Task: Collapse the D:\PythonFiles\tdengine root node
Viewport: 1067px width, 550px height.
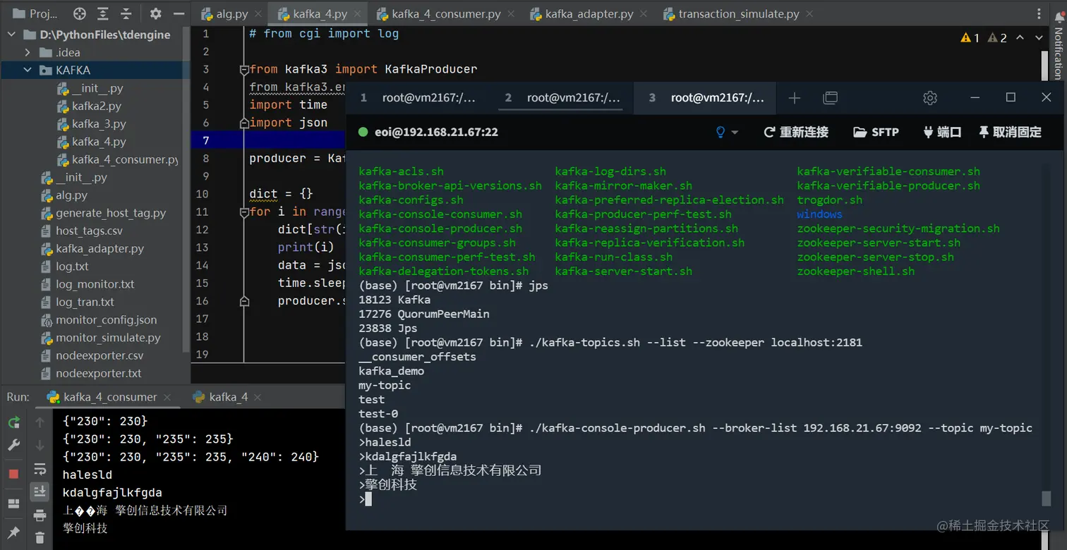Action: (x=12, y=35)
